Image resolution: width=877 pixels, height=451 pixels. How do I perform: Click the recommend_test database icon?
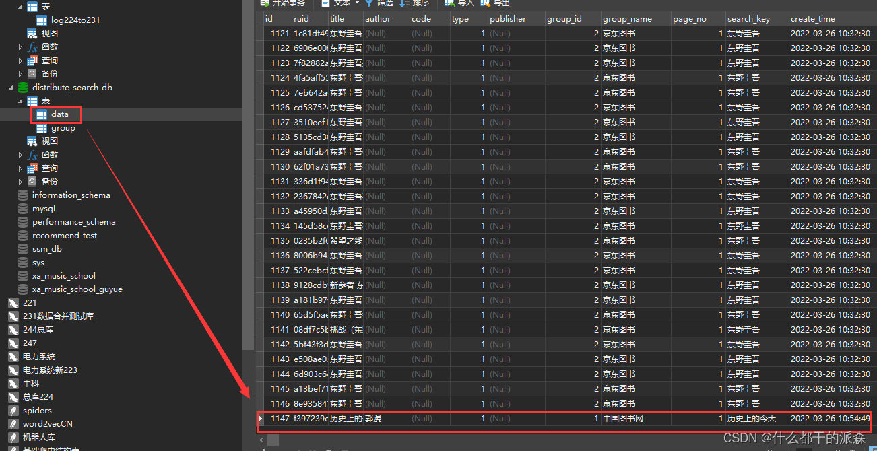pos(23,236)
